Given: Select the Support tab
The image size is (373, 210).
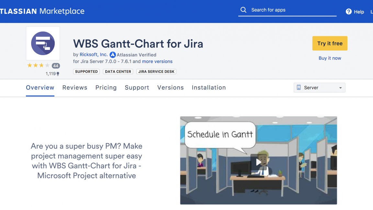Looking at the screenshot, I should coord(137,87).
